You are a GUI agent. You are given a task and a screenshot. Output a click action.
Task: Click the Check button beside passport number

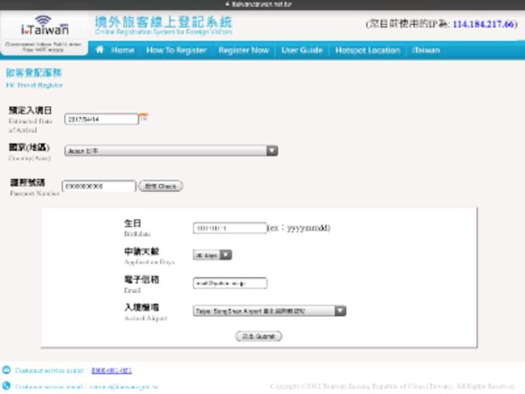click(160, 186)
